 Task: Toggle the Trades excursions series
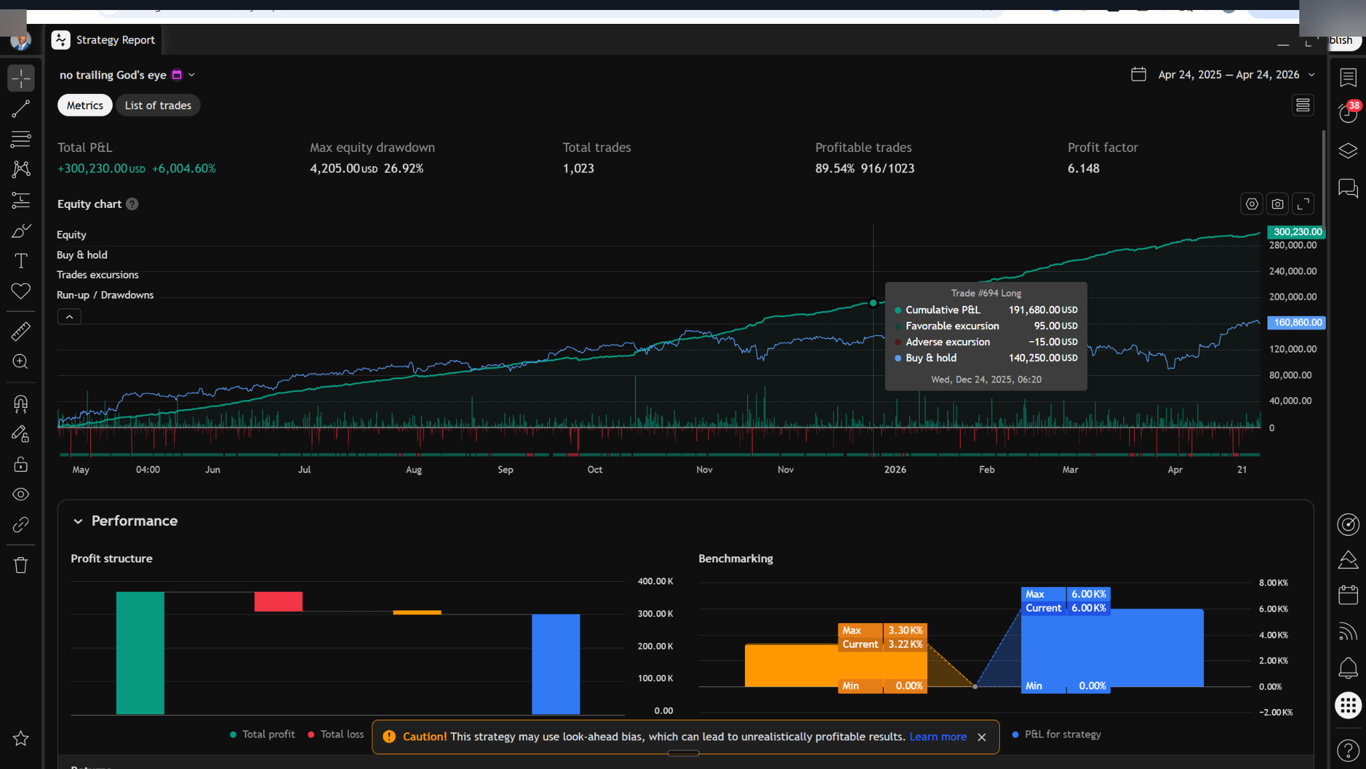click(x=97, y=275)
